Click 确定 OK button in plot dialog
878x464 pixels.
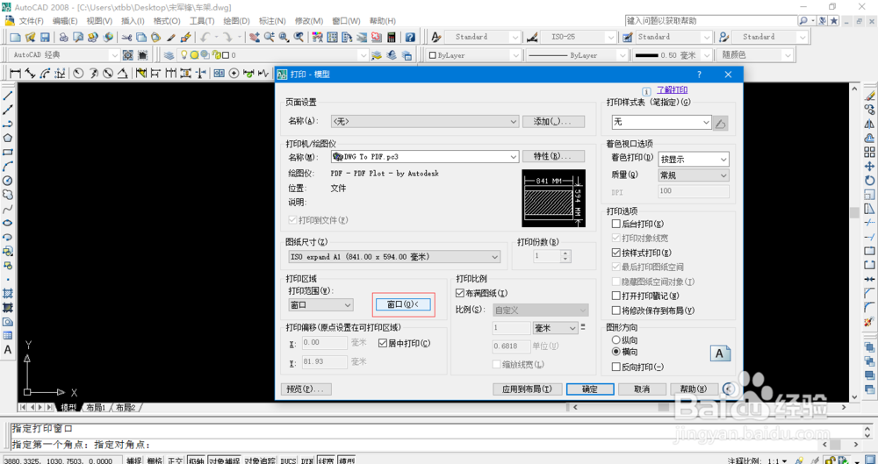tap(590, 389)
